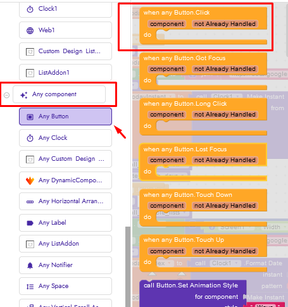The width and height of the screenshot is (288, 307).
Task: Pick the when any Button.Click block
Action: [177, 13]
